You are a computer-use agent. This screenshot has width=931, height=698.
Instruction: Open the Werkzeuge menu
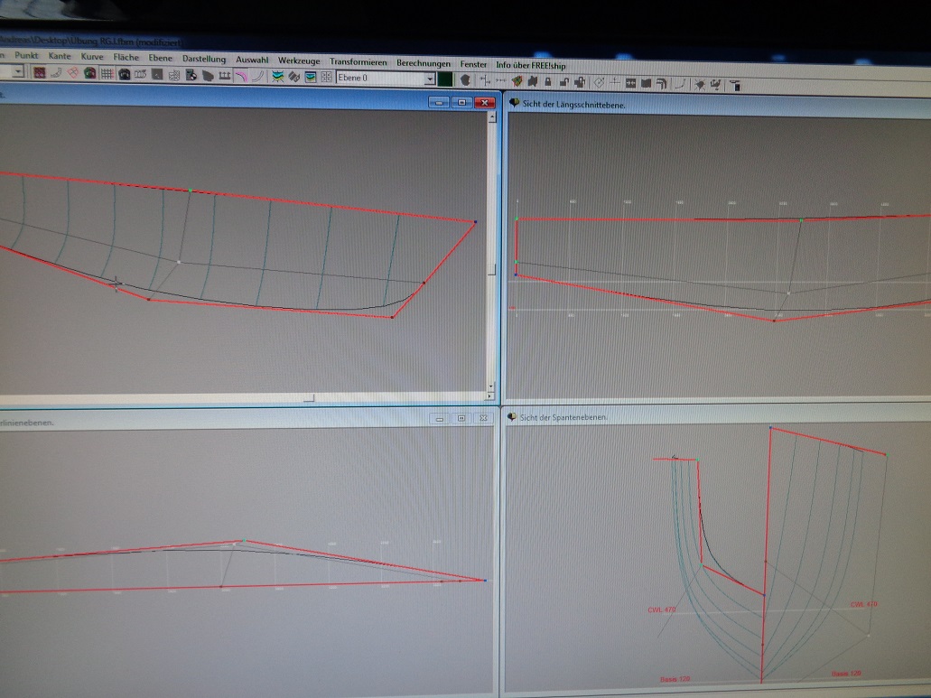pyautogui.click(x=297, y=60)
